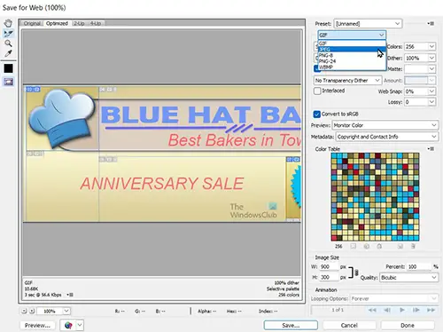
Task: Jump to the last animation frame
Action: pyautogui.click(x=431, y=310)
